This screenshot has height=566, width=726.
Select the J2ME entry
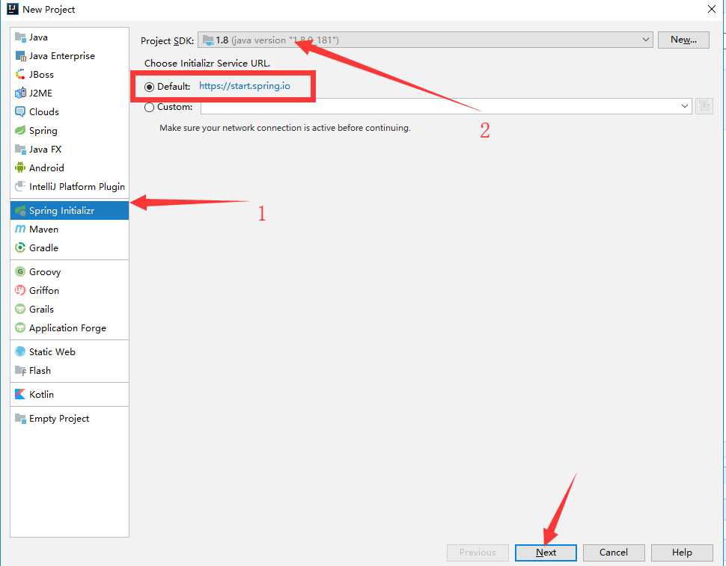(x=70, y=93)
